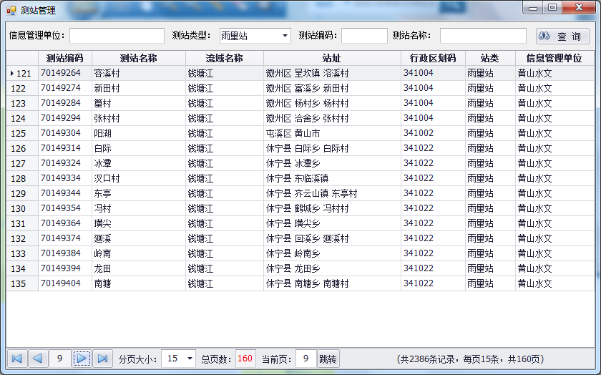Go to the next page
601x375 pixels.
(x=82, y=358)
